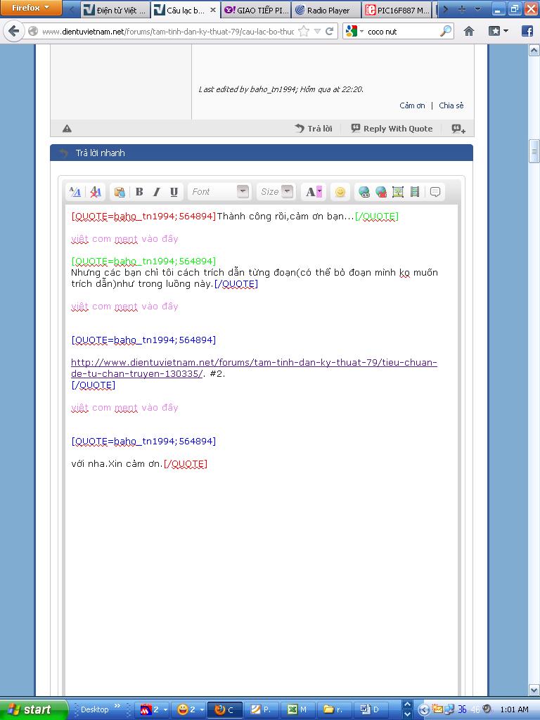Click the search magnifier icon

[x=446, y=31]
